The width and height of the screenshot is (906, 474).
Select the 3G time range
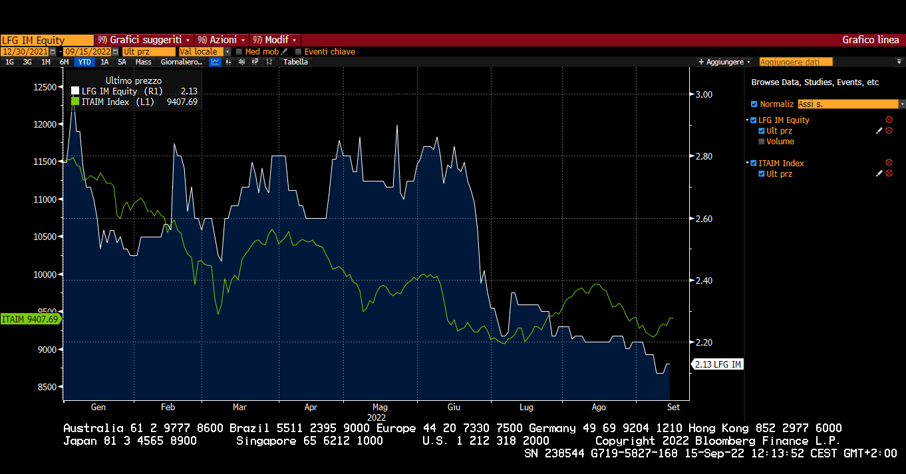point(27,62)
